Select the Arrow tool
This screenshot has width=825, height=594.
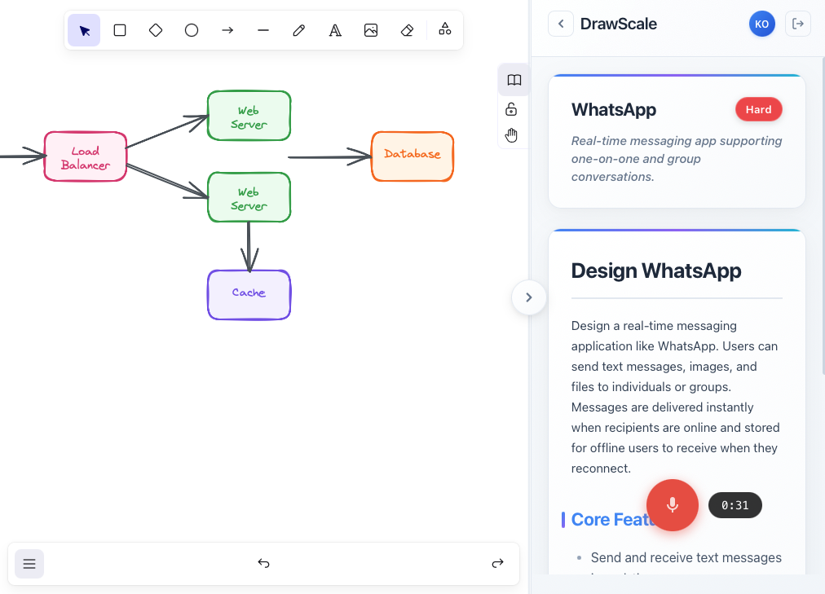click(x=227, y=30)
